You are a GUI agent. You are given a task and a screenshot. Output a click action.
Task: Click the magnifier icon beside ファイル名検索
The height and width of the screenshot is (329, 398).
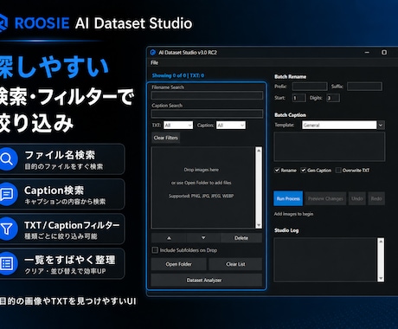click(x=7, y=159)
